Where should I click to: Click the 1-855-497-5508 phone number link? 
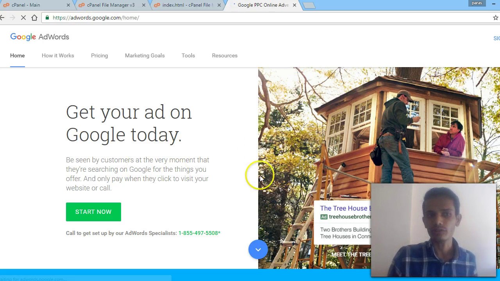(199, 233)
